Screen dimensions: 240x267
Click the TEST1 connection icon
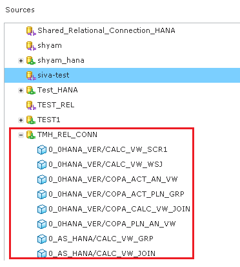click(x=31, y=120)
